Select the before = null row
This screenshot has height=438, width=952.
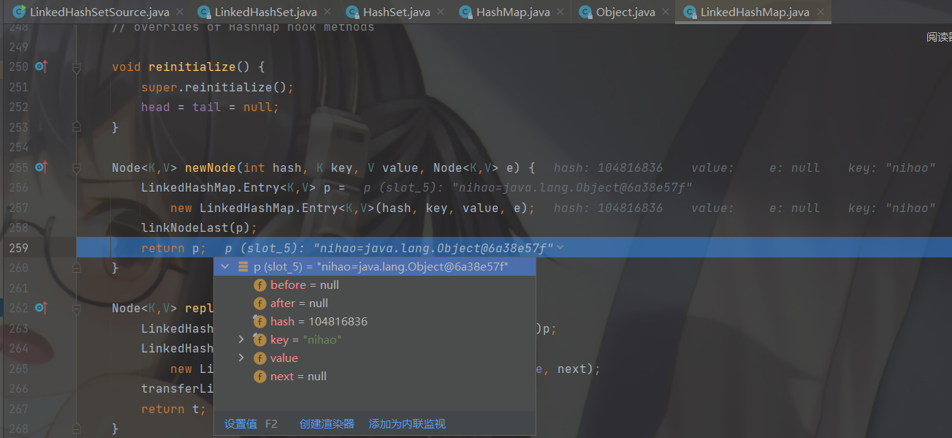375,285
